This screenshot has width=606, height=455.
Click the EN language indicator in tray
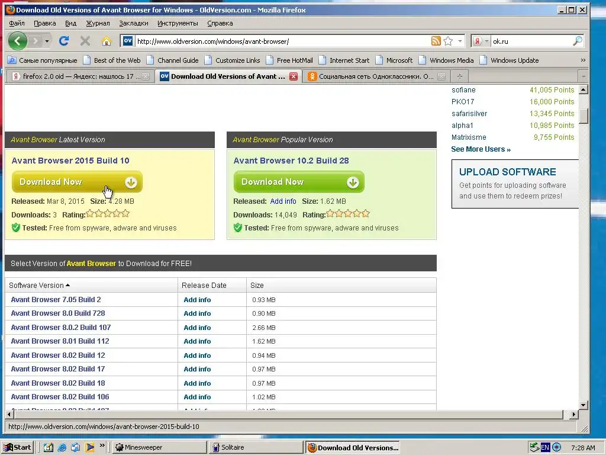click(x=545, y=448)
